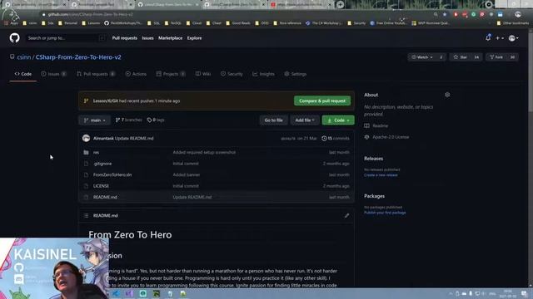Open the csinn owner link

click(24, 57)
